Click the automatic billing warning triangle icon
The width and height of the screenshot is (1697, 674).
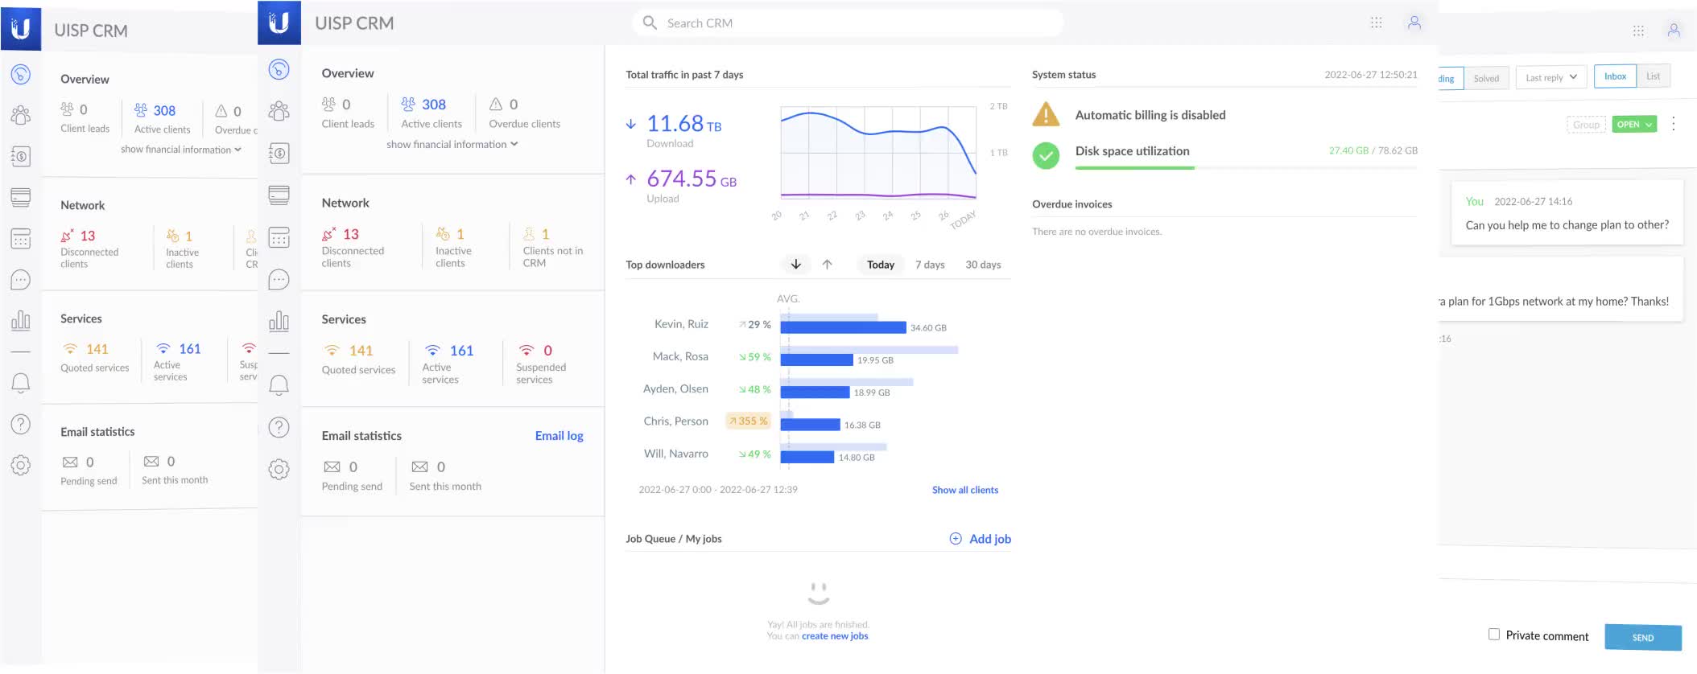click(1046, 115)
